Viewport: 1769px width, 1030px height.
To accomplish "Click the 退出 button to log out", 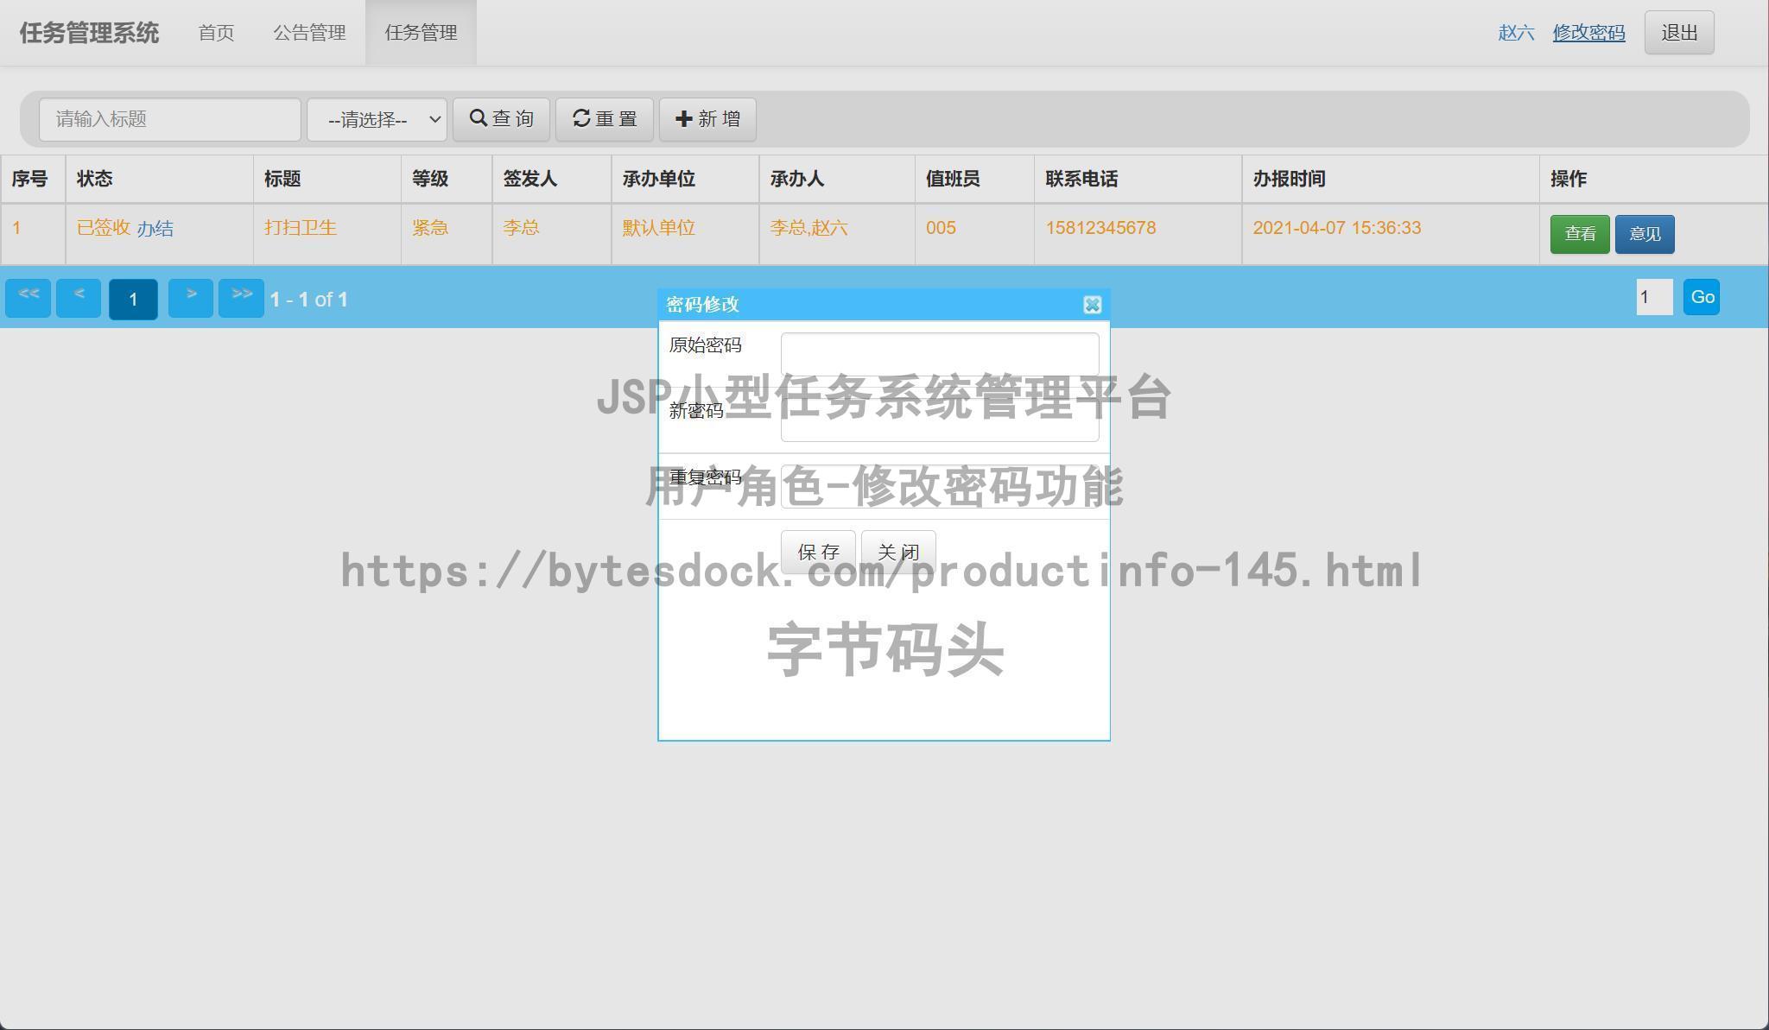I will click(1677, 32).
